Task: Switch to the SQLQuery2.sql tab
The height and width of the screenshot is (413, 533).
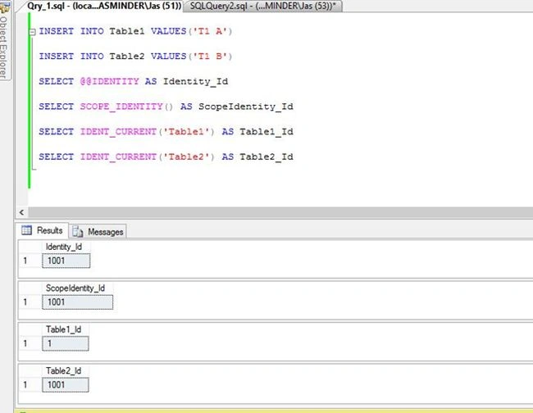Action: 262,6
